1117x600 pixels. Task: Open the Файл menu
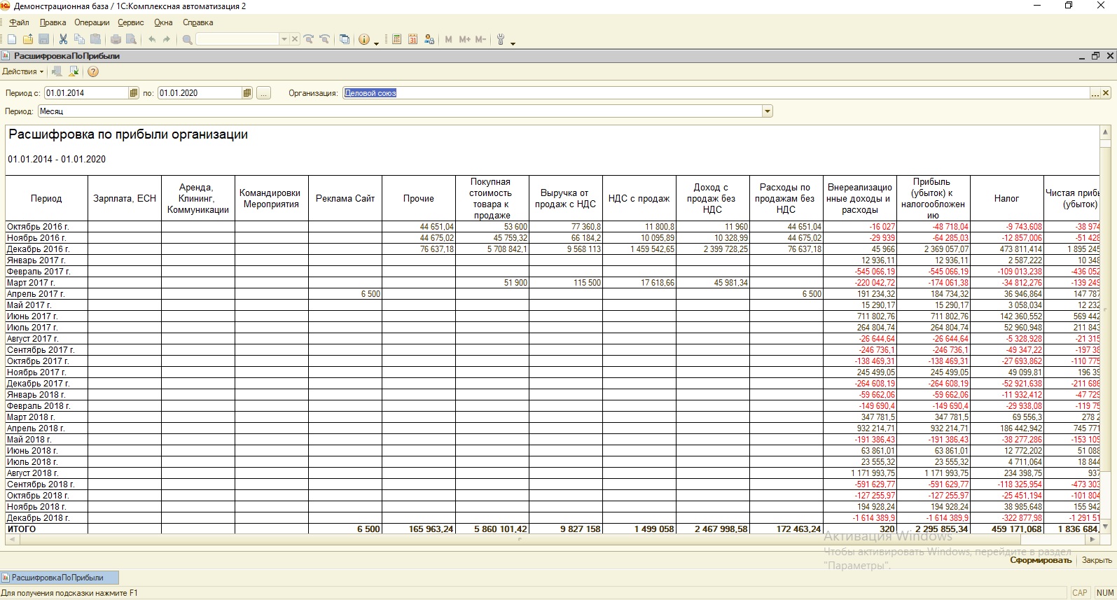[19, 22]
